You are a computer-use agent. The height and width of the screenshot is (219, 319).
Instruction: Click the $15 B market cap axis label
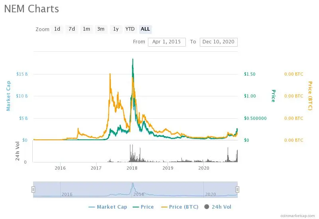click(22, 74)
